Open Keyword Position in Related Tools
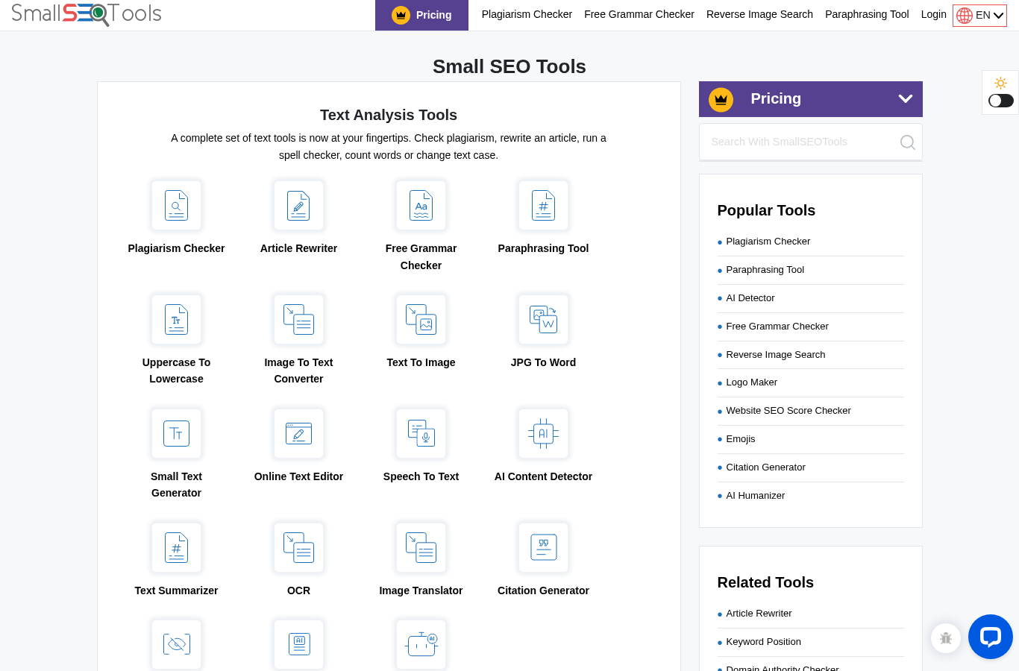 [763, 642]
